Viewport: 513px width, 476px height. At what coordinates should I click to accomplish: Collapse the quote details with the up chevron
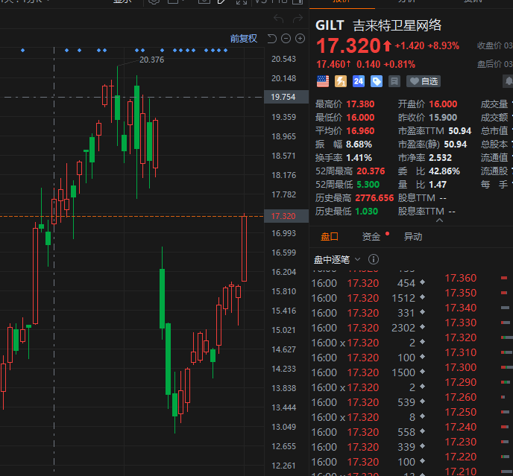pos(439,220)
